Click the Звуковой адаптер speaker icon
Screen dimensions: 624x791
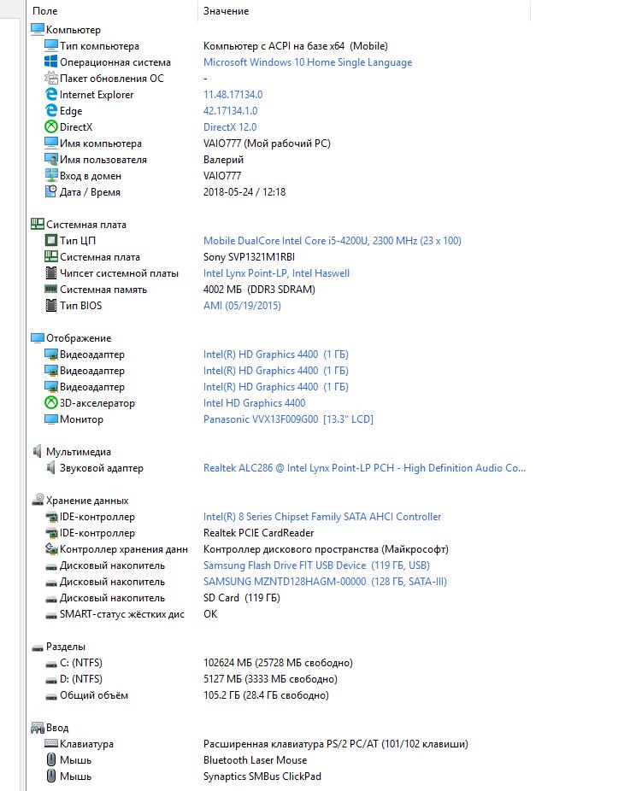point(50,467)
